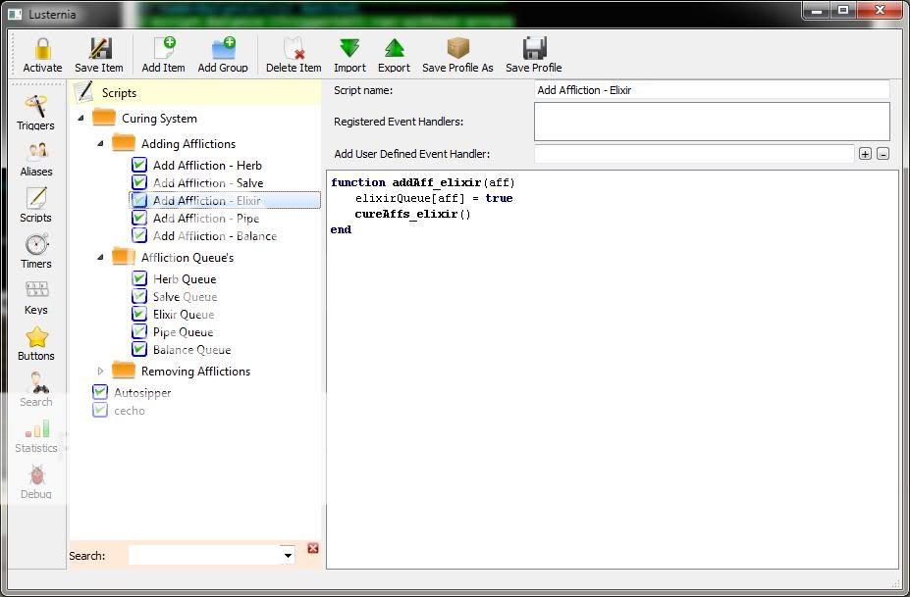Click the Save Item toolbar icon
Screen dimensions: 910x597
(100, 49)
